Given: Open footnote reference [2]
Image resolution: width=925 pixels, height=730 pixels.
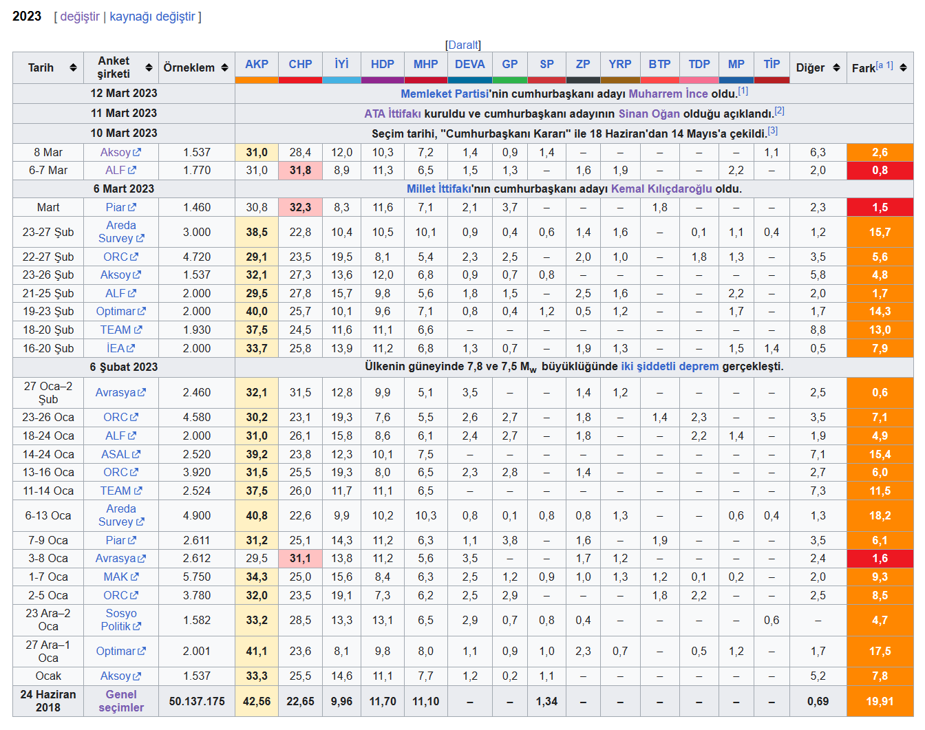Looking at the screenshot, I should pyautogui.click(x=780, y=111).
